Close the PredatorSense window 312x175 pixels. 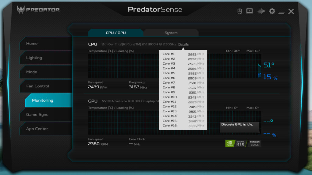(291, 11)
